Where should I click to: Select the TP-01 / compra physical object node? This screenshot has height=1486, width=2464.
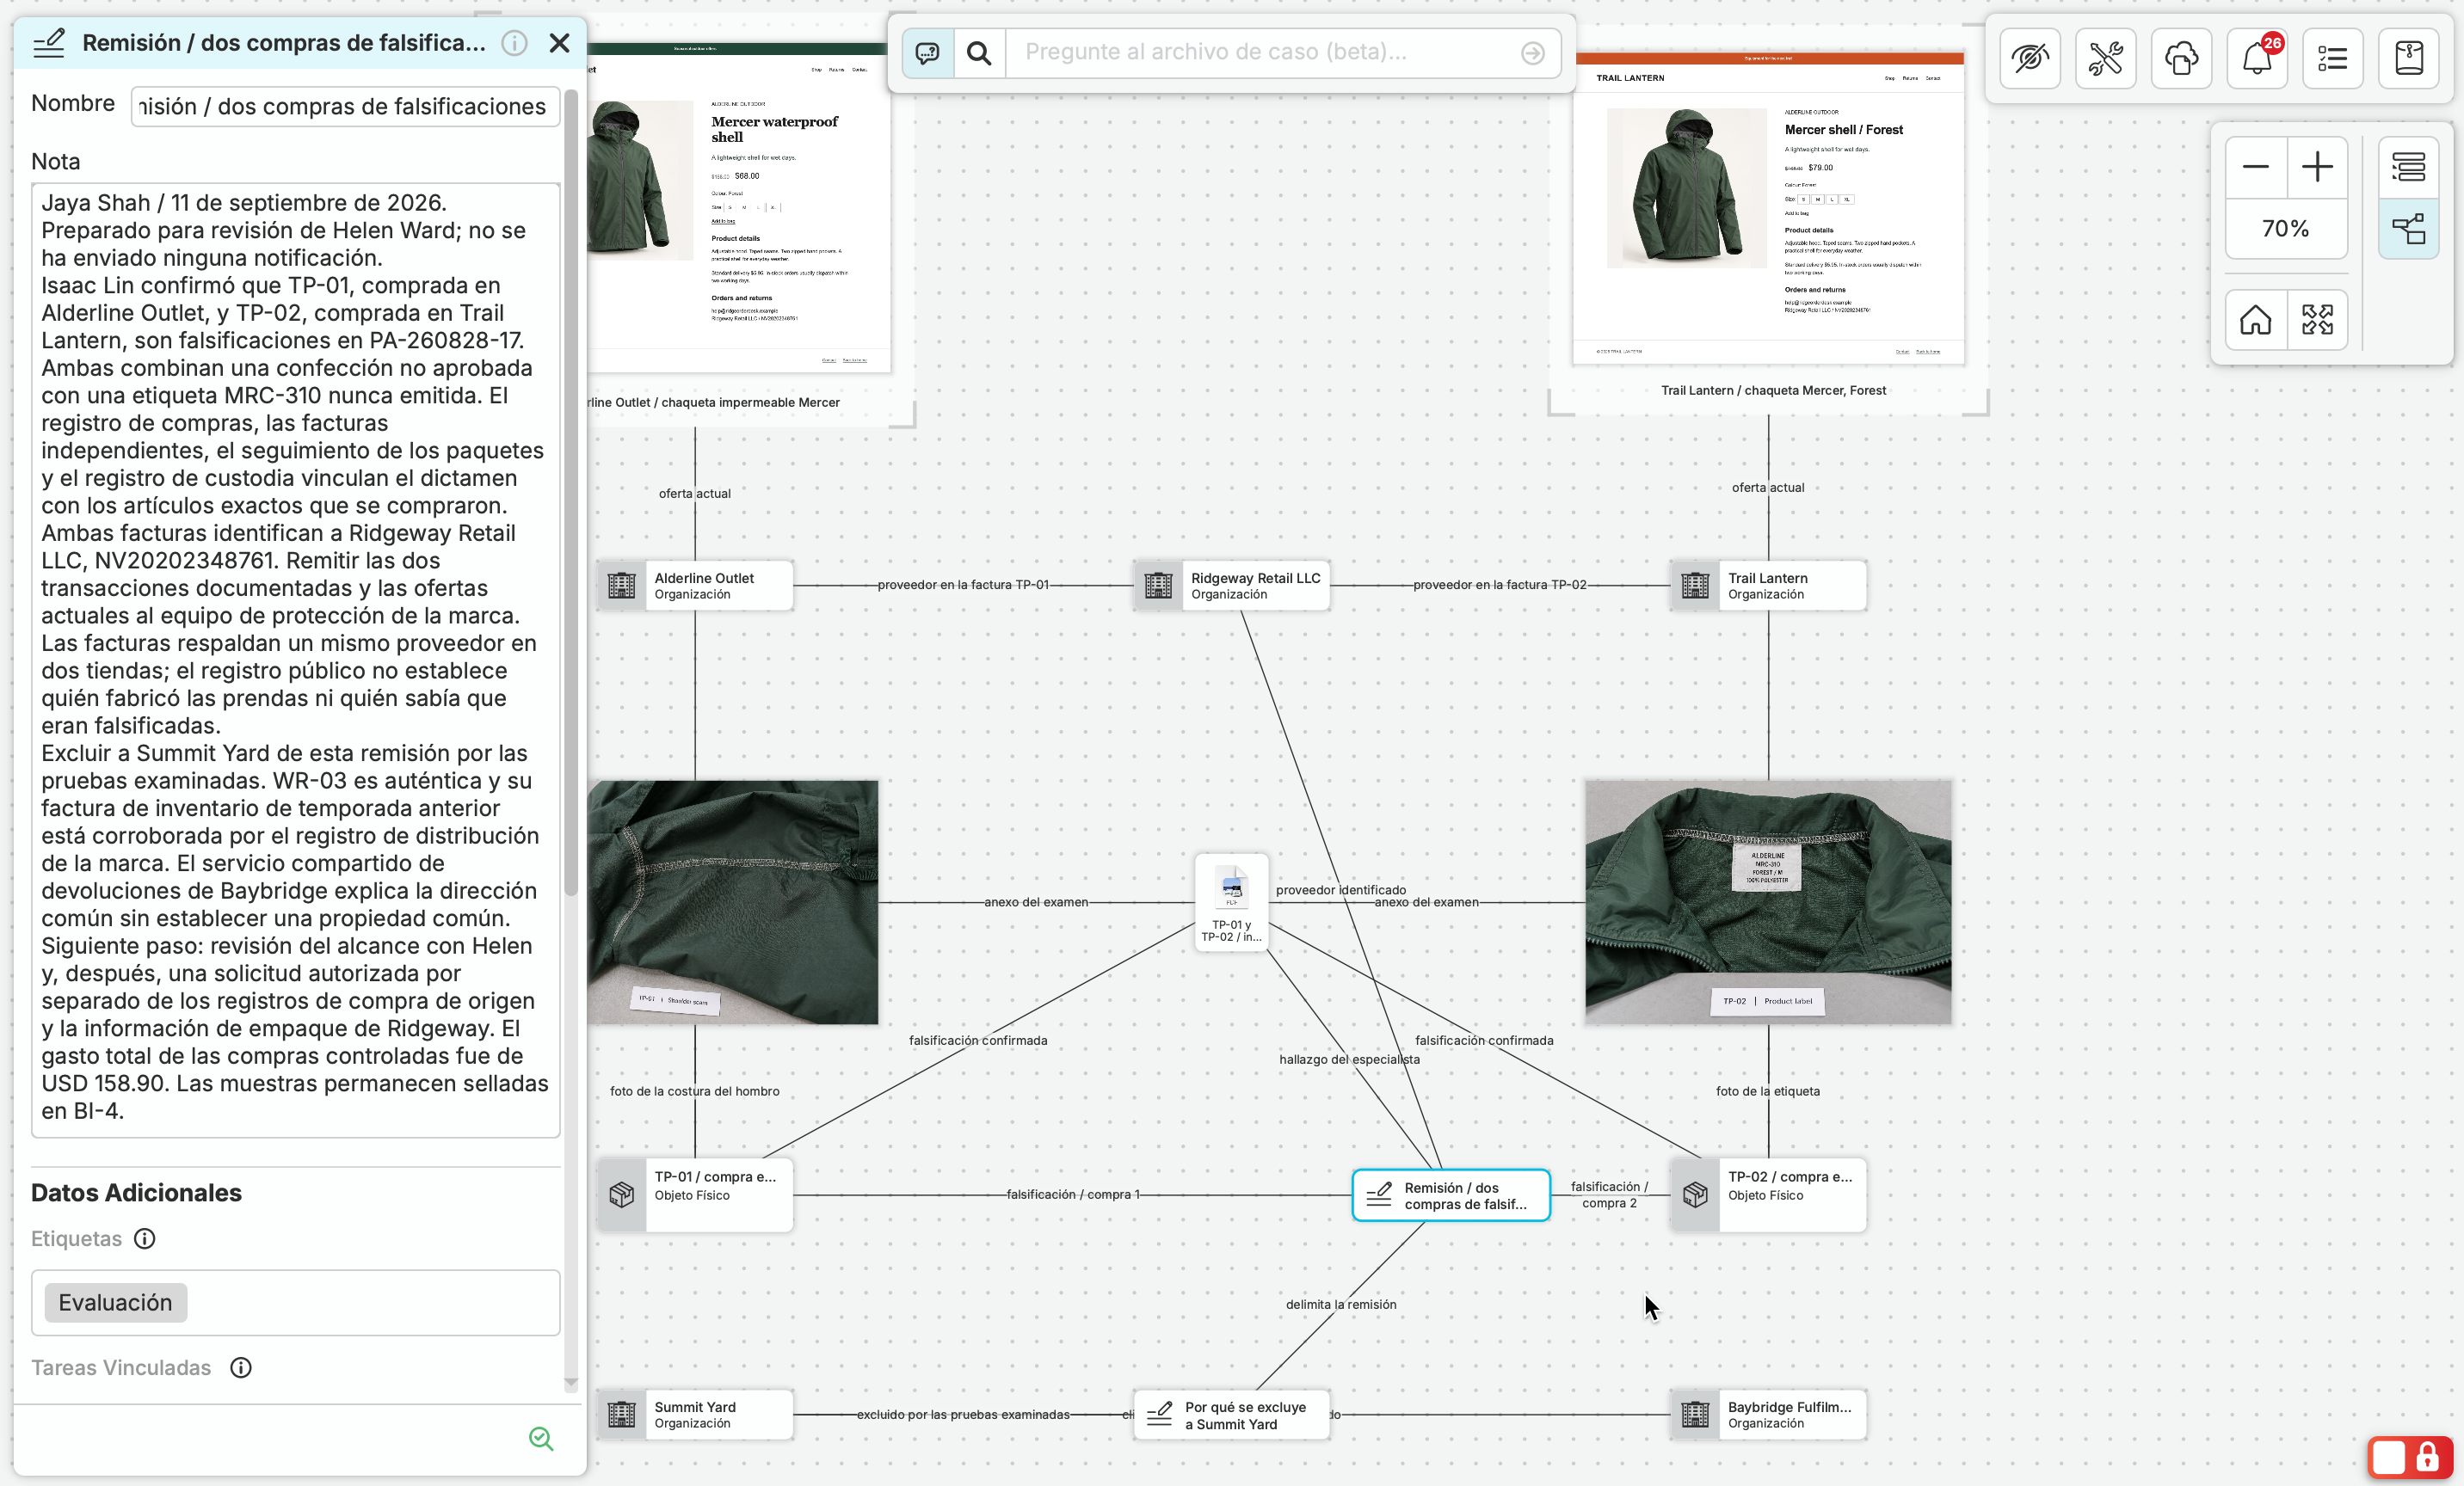(x=695, y=1194)
